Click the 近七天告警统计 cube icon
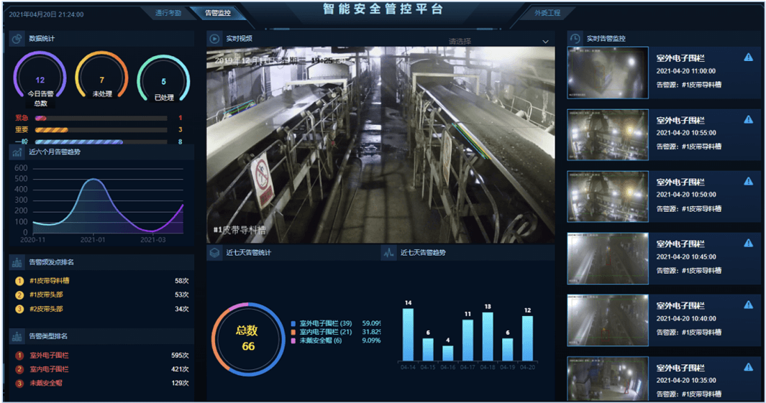The image size is (766, 403). tap(214, 253)
